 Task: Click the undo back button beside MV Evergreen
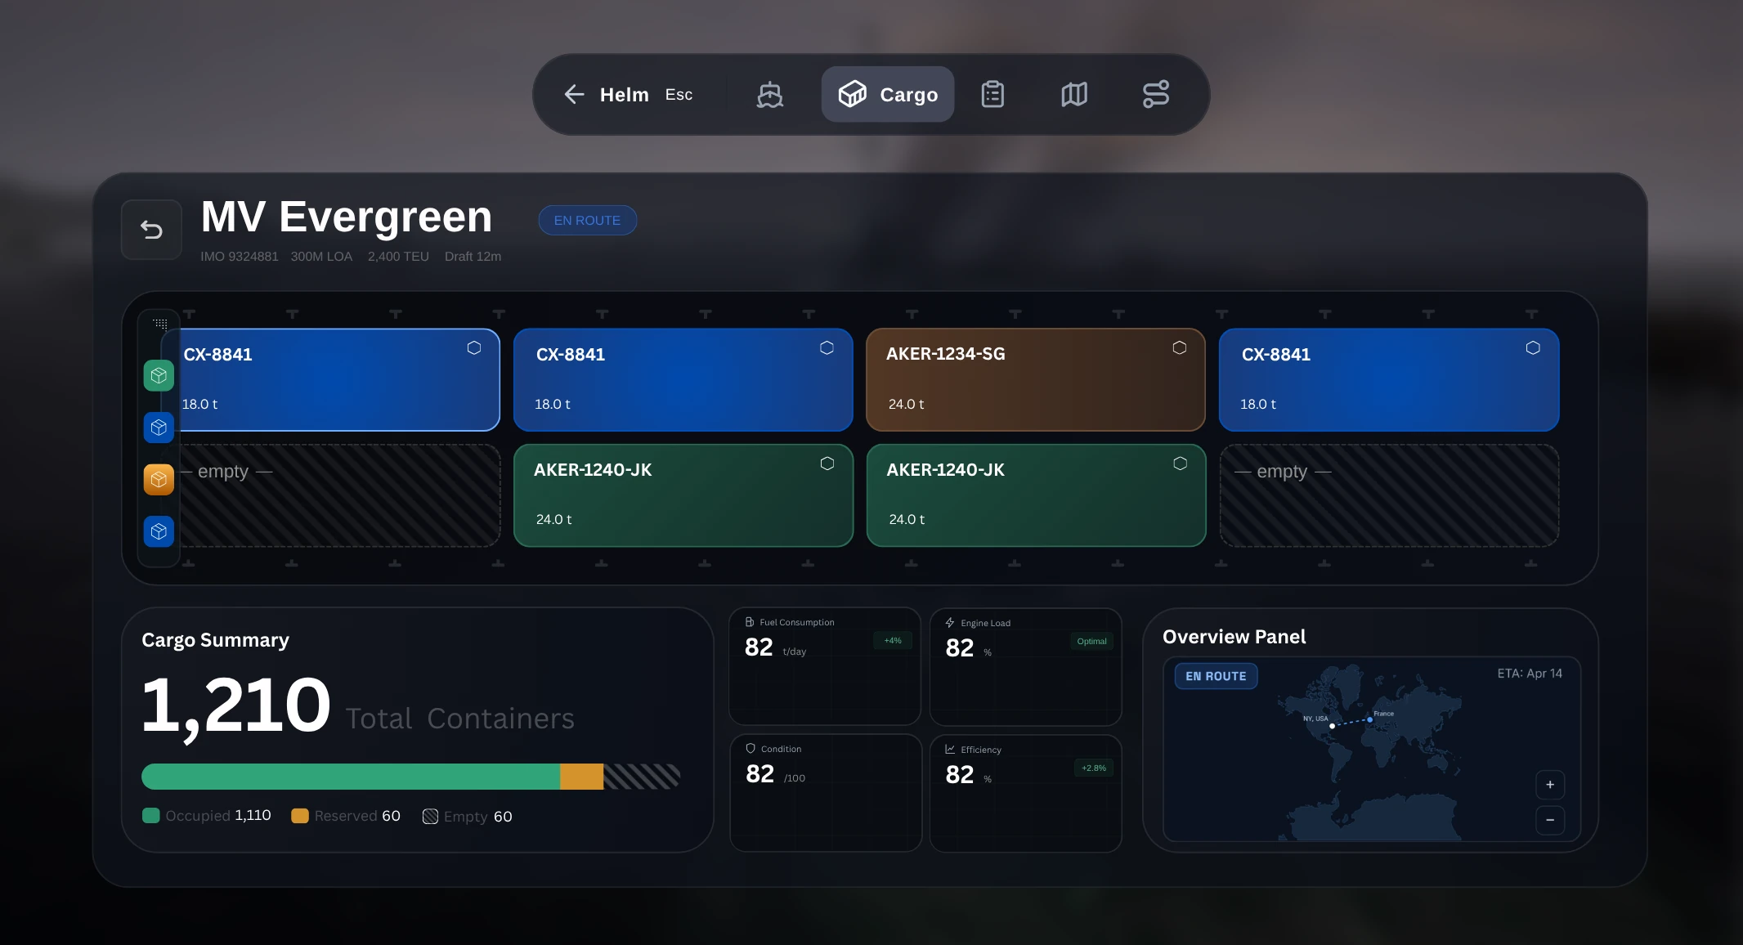[151, 230]
